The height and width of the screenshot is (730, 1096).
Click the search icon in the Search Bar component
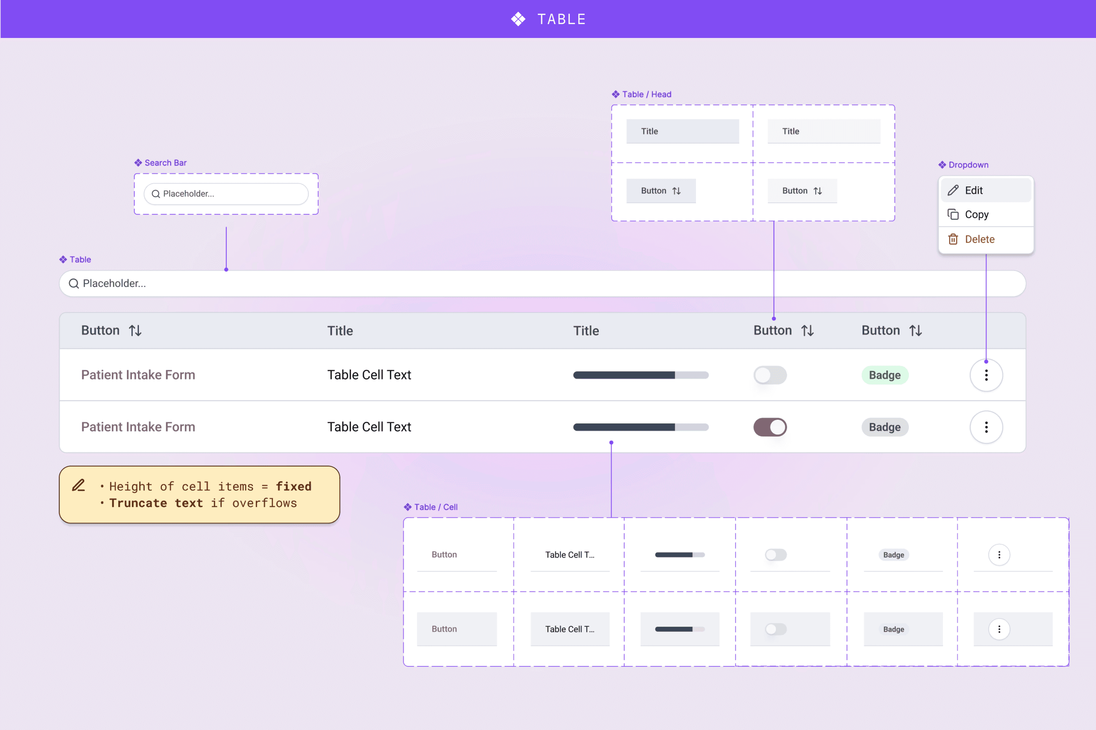pos(156,194)
